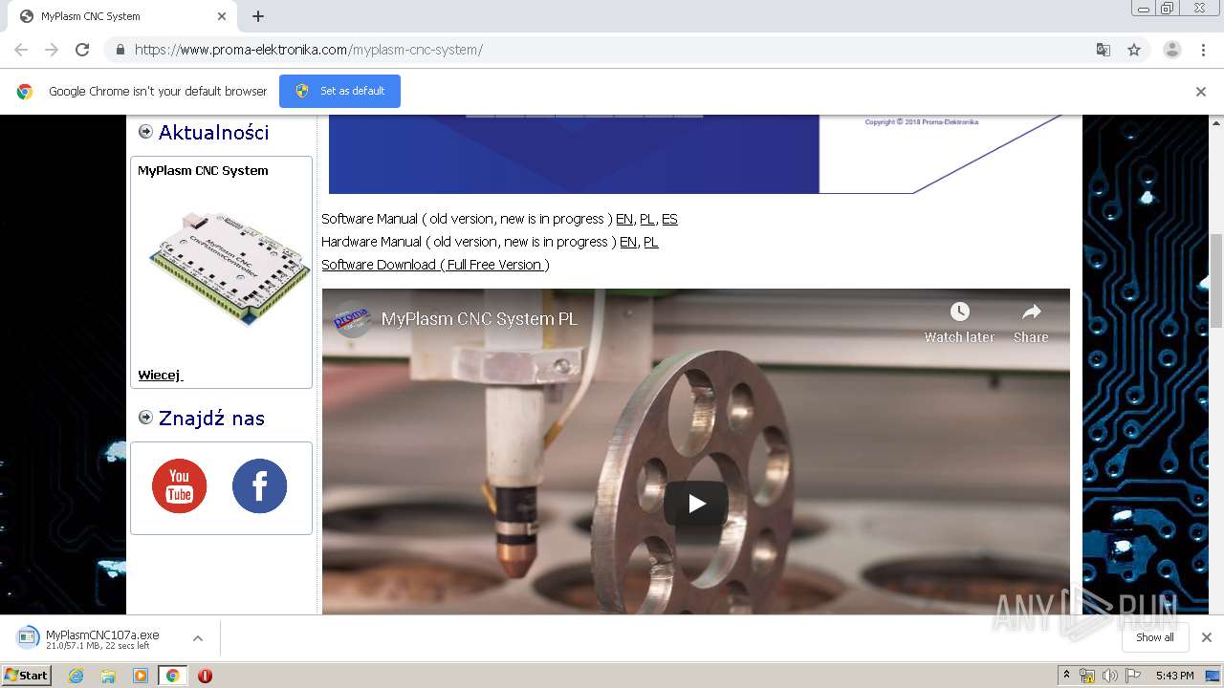Click the CNC controller board image

click(229, 270)
